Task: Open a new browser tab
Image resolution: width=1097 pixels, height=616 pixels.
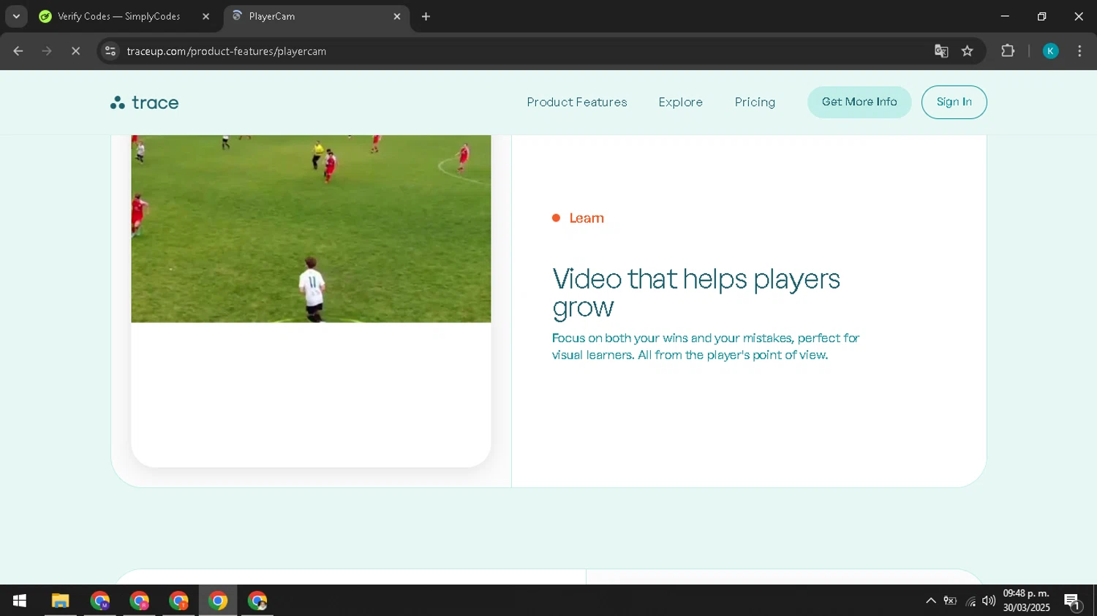Action: point(426,16)
